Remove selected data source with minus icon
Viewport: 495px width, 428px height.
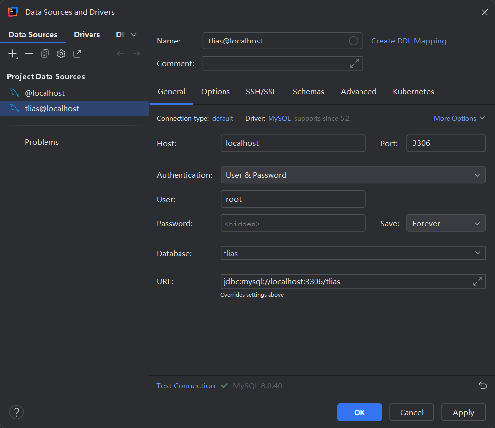(29, 54)
